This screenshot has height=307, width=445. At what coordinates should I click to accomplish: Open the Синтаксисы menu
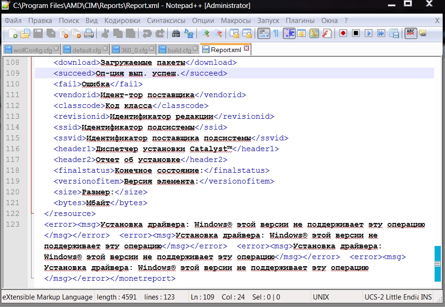tap(166, 21)
